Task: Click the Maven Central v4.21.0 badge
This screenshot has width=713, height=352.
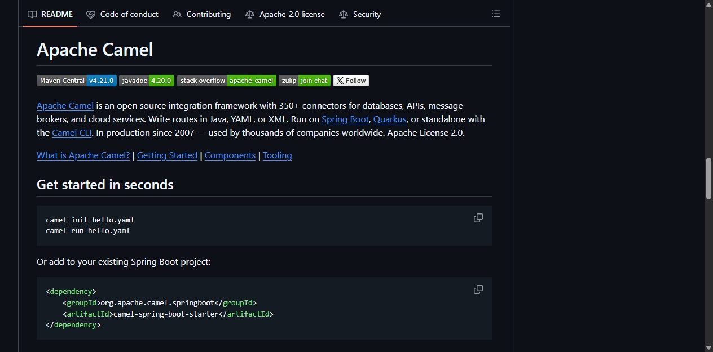Action: pyautogui.click(x=77, y=81)
